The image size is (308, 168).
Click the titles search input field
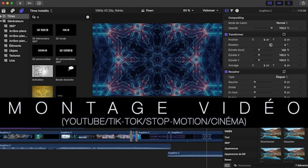[61, 17]
